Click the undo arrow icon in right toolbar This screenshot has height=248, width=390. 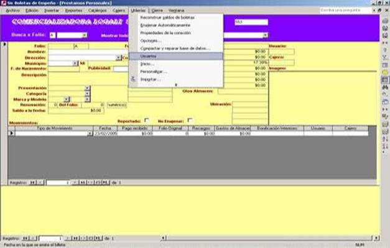click(385, 94)
